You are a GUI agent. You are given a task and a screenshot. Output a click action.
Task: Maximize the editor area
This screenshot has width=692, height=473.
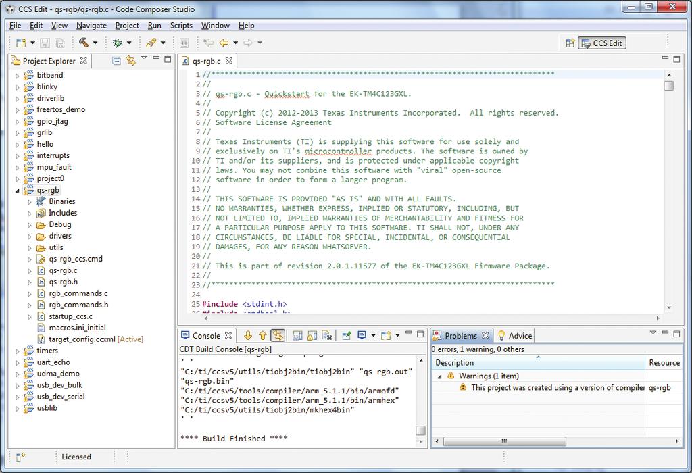click(x=676, y=58)
